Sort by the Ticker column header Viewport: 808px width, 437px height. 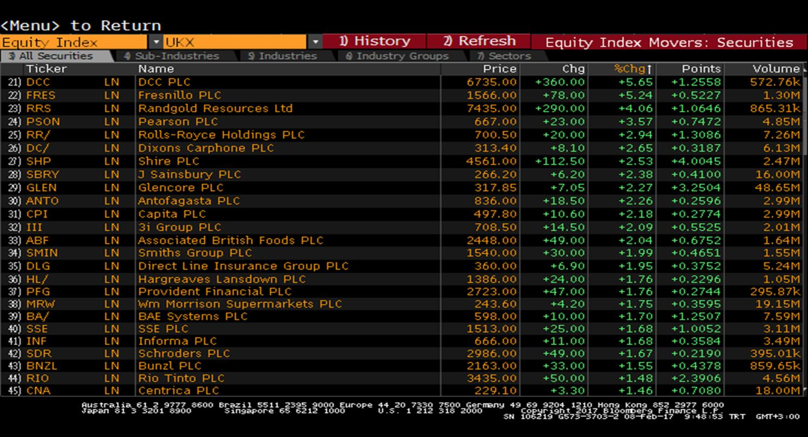point(46,69)
